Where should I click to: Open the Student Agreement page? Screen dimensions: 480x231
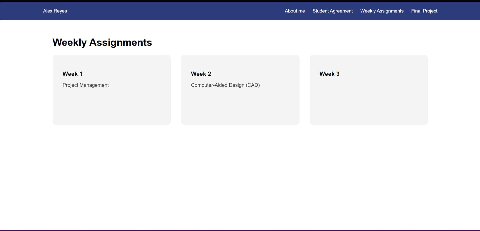point(333,11)
